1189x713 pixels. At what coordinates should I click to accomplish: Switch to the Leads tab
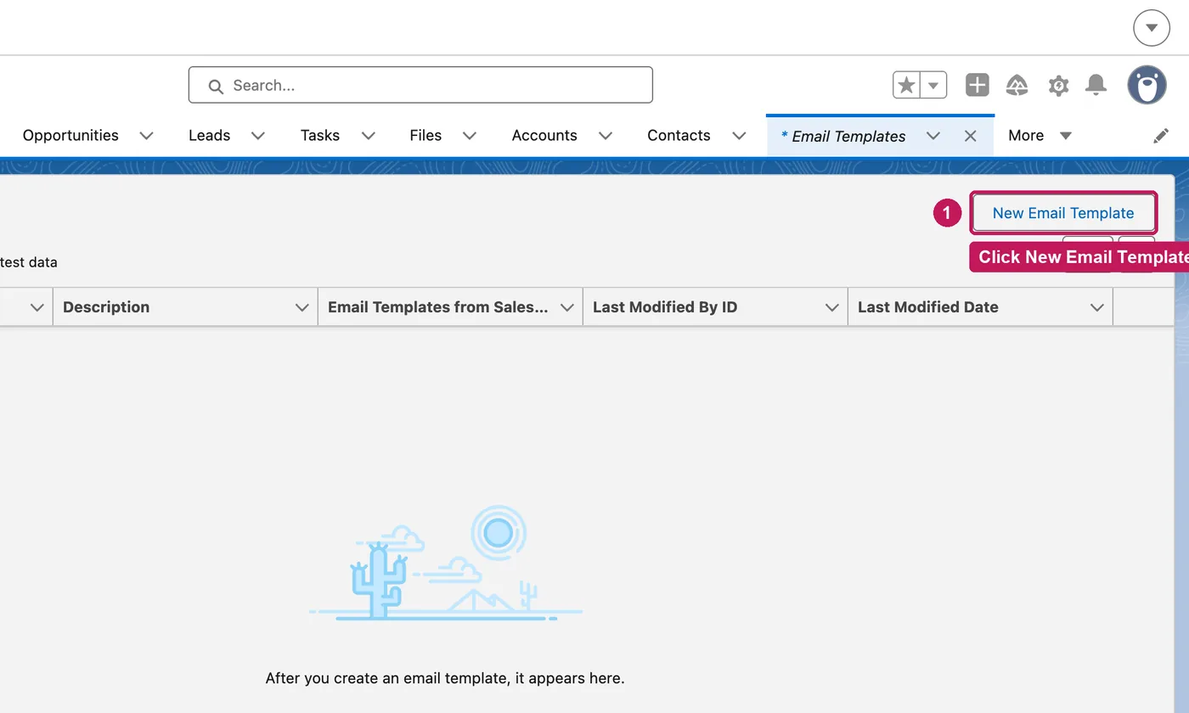[x=210, y=136]
